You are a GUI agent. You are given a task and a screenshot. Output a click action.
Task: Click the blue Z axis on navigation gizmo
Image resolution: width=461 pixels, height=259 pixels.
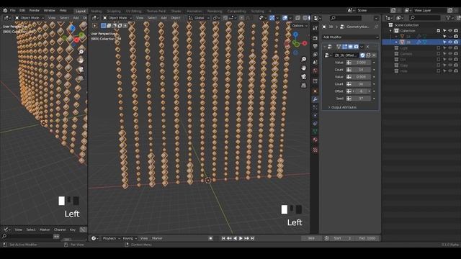pyautogui.click(x=295, y=35)
